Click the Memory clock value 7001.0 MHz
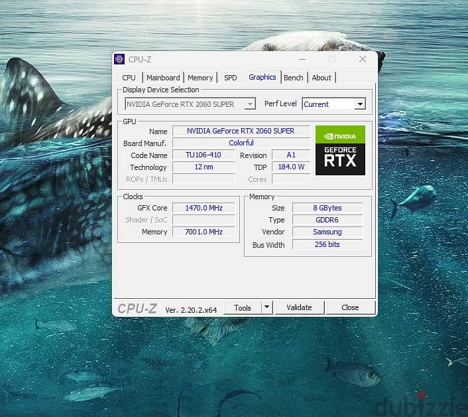Image resolution: width=468 pixels, height=417 pixels. tap(204, 232)
